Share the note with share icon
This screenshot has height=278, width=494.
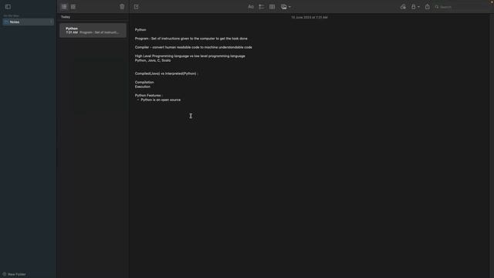(x=427, y=7)
